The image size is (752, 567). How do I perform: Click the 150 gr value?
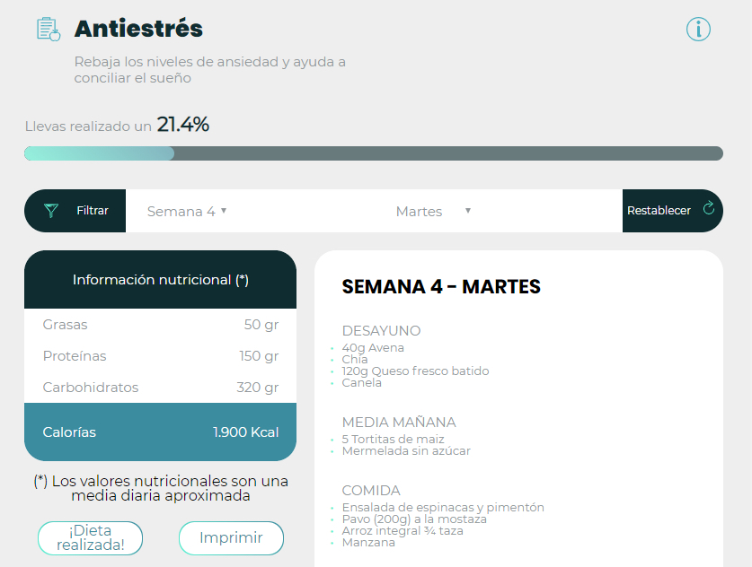click(259, 356)
